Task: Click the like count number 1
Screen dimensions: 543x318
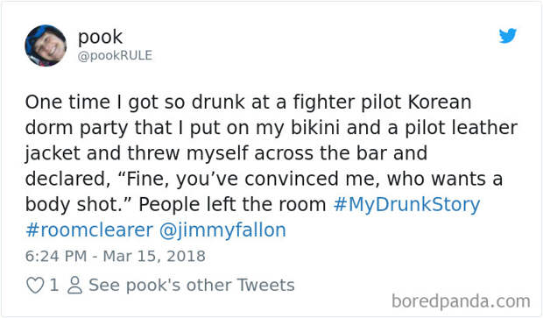Action: (54, 285)
